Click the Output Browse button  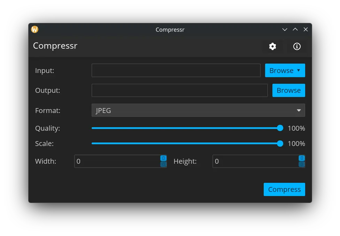(288, 90)
